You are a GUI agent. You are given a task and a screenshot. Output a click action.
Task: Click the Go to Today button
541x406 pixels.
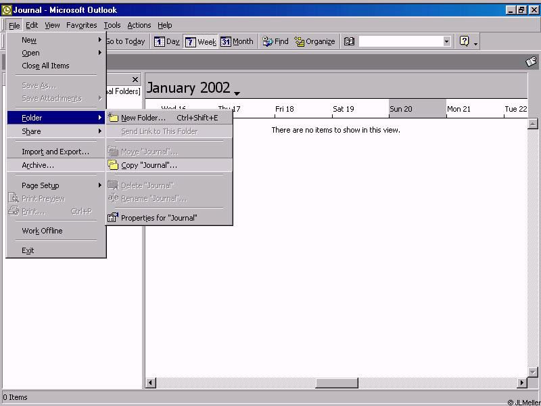[126, 41]
